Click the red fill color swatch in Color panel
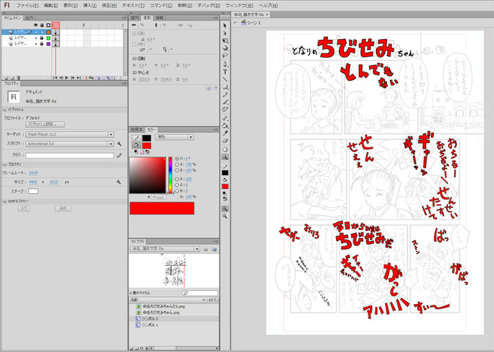This screenshot has height=352, width=494. pos(146,146)
